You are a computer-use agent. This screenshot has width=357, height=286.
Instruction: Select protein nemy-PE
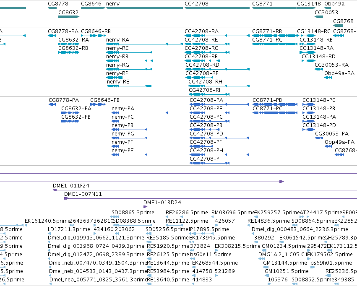122,151
